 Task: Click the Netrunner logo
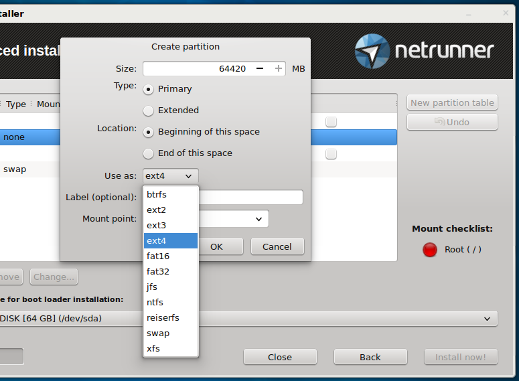tap(425, 51)
